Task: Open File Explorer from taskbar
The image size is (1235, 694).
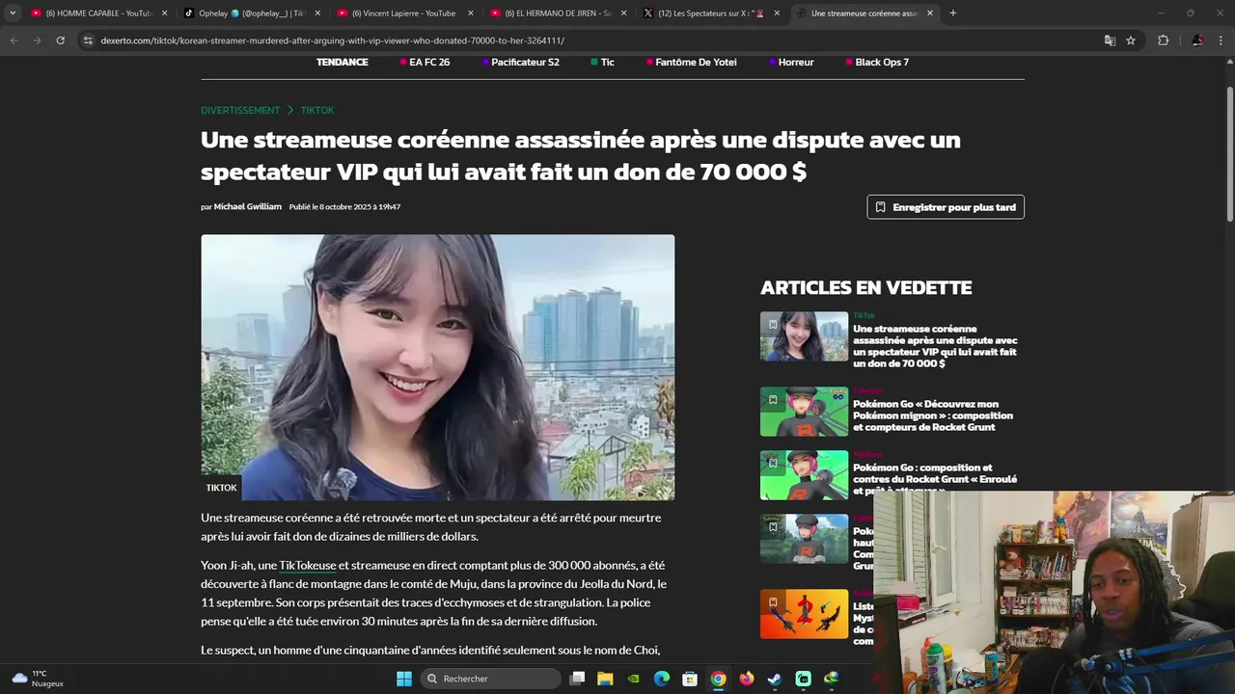Action: coord(605,679)
